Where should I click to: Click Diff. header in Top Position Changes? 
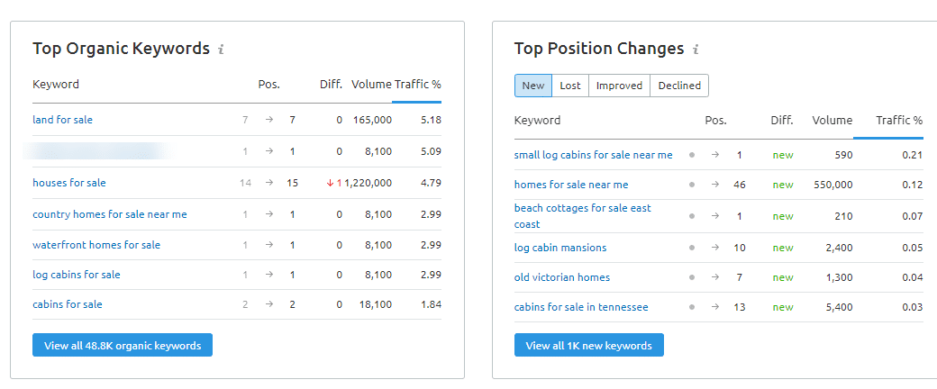(x=782, y=120)
